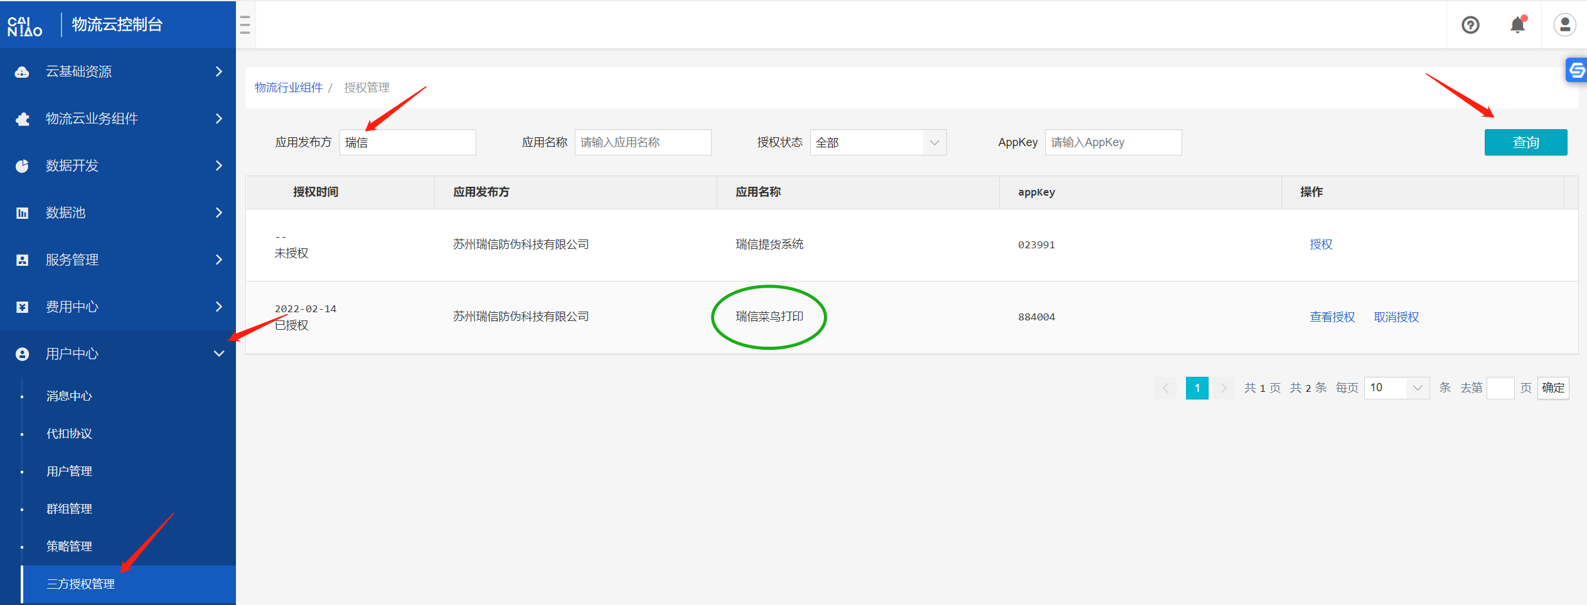Click the puzzle icon for 物流云业务组件
The width and height of the screenshot is (1587, 605).
coord(22,119)
